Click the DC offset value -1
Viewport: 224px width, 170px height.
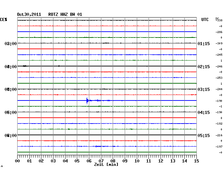[221, 107]
